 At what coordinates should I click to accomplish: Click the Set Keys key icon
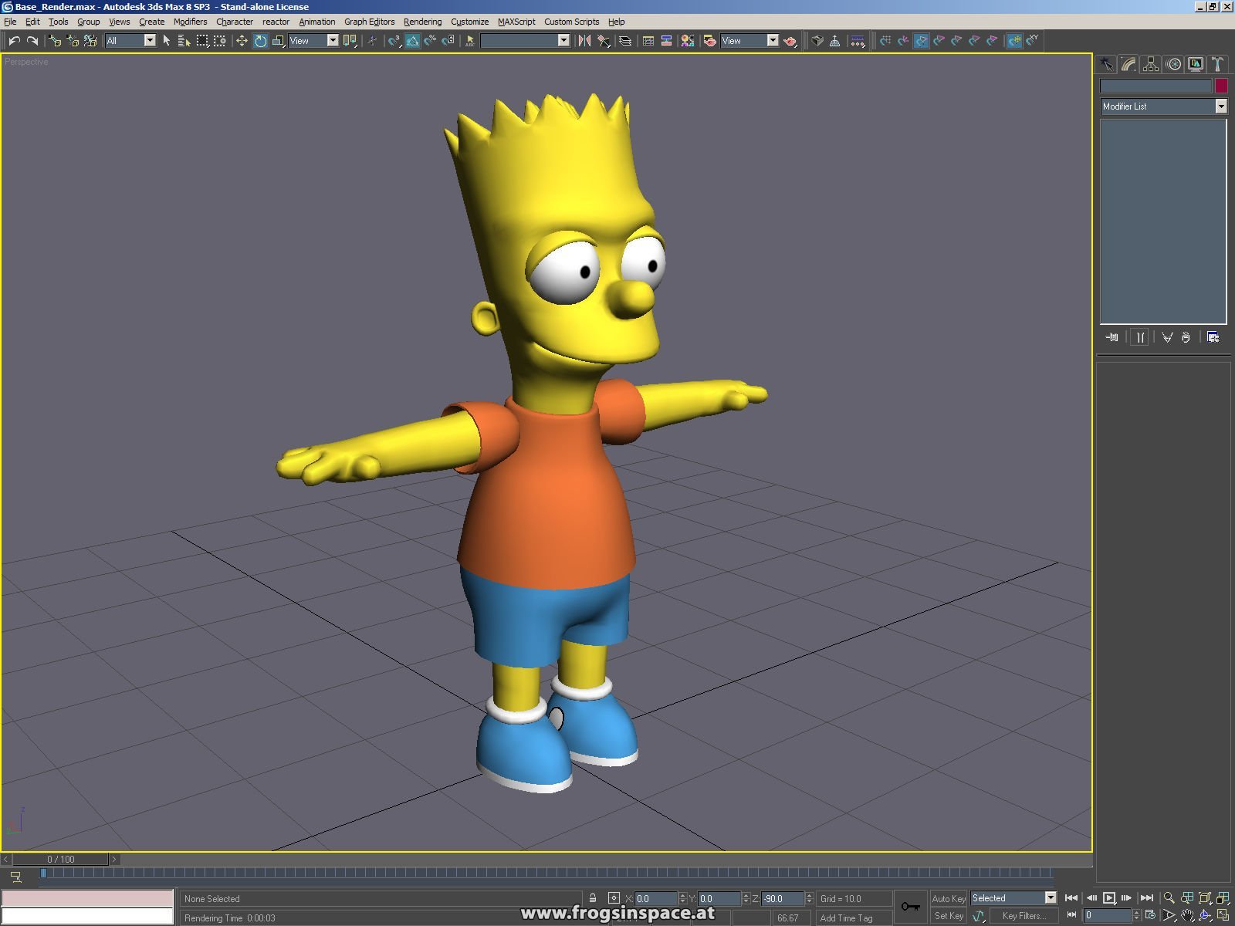pos(910,907)
